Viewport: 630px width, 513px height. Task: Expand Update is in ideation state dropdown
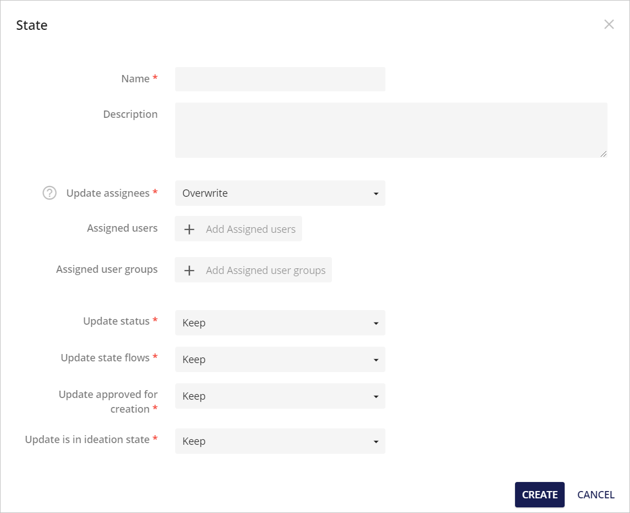[280, 441]
